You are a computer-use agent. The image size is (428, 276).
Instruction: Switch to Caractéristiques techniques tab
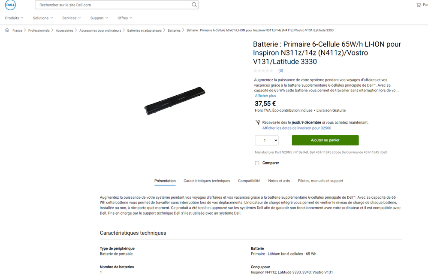coord(207,181)
